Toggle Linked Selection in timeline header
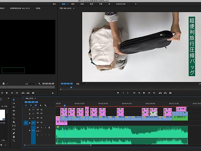The image size is (201, 151). 36,105
